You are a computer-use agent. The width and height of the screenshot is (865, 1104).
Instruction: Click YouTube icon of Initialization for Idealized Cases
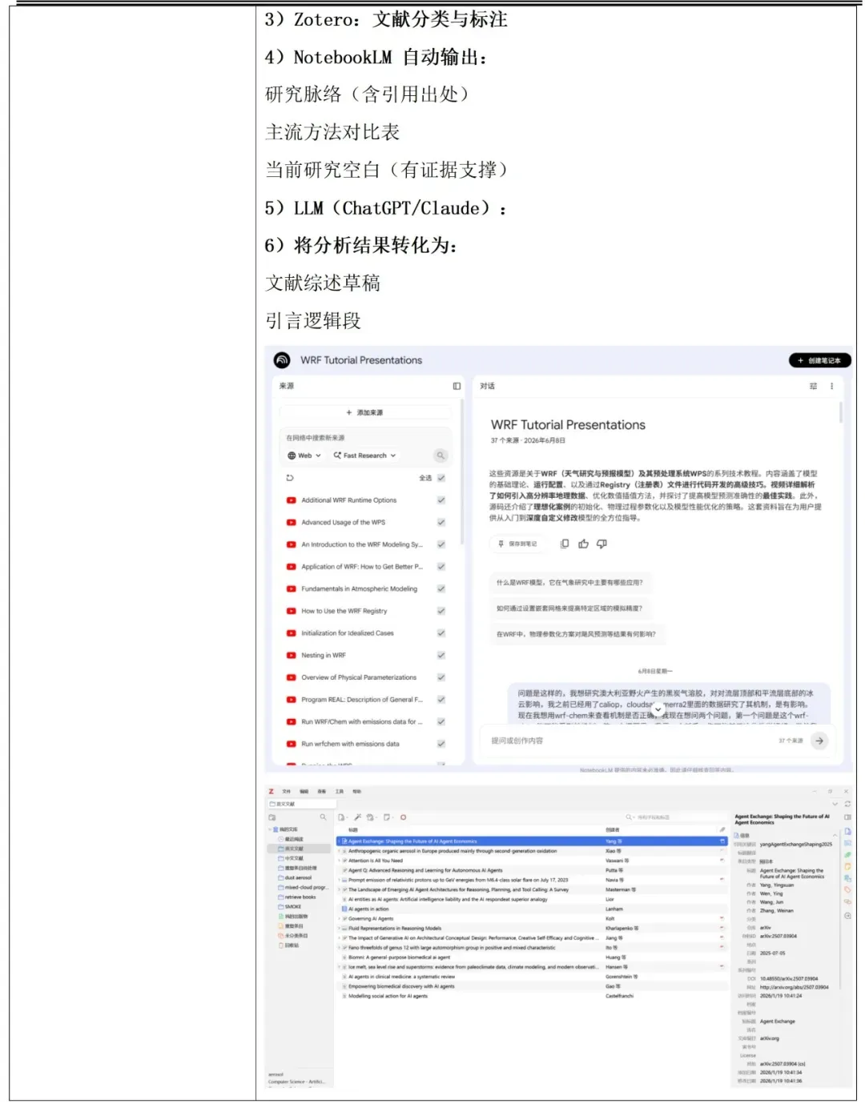tap(291, 633)
